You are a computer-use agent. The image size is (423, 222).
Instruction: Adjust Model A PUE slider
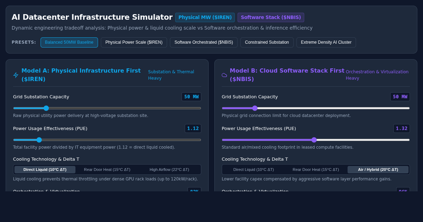pyautogui.click(x=107, y=140)
